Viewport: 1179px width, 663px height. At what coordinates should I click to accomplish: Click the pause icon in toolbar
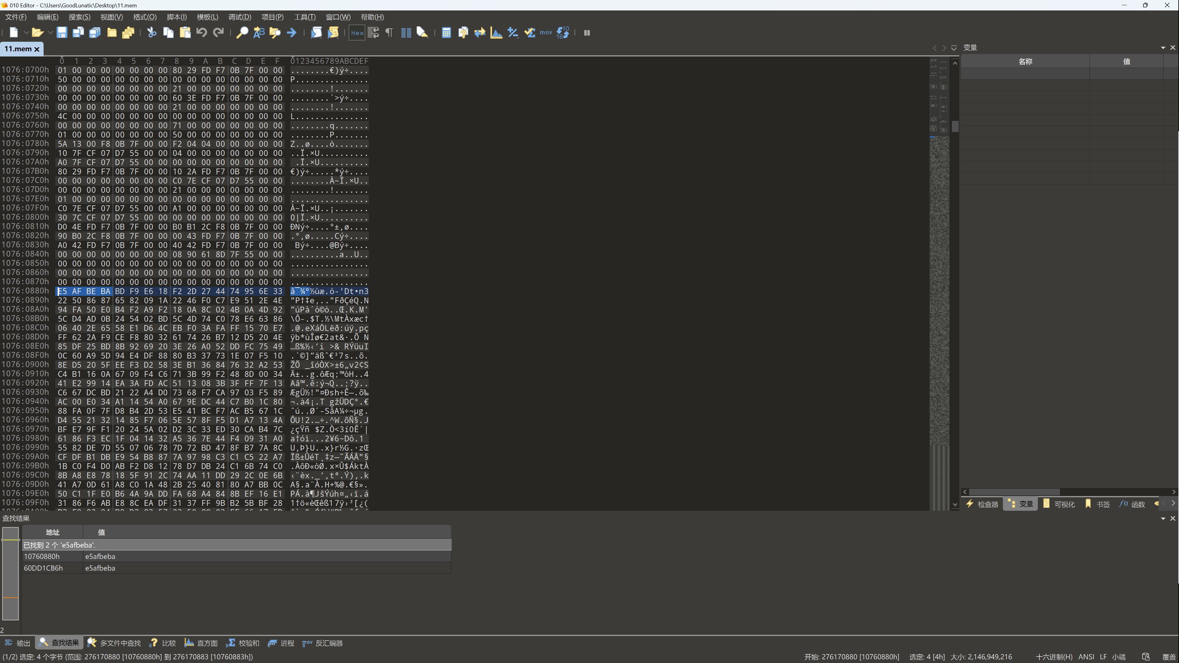tap(587, 33)
